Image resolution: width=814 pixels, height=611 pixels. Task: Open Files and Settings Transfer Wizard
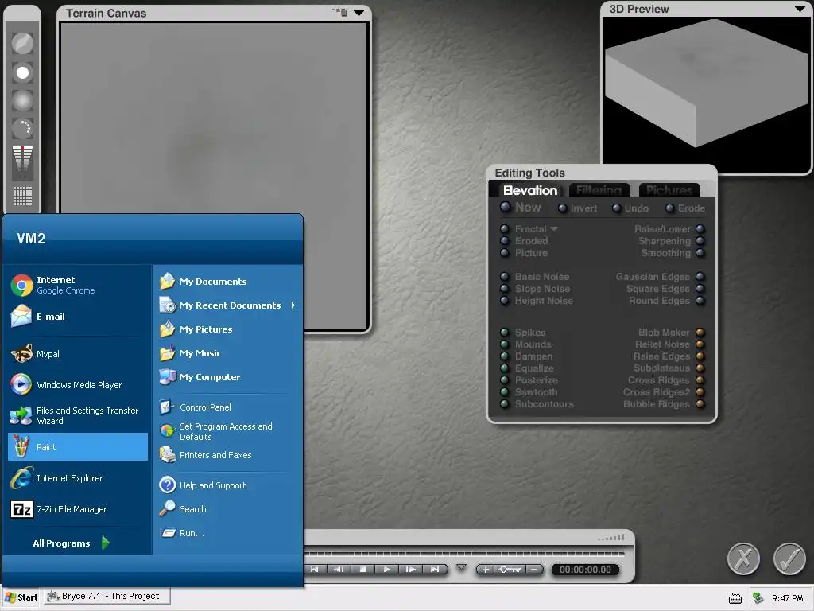(78, 415)
